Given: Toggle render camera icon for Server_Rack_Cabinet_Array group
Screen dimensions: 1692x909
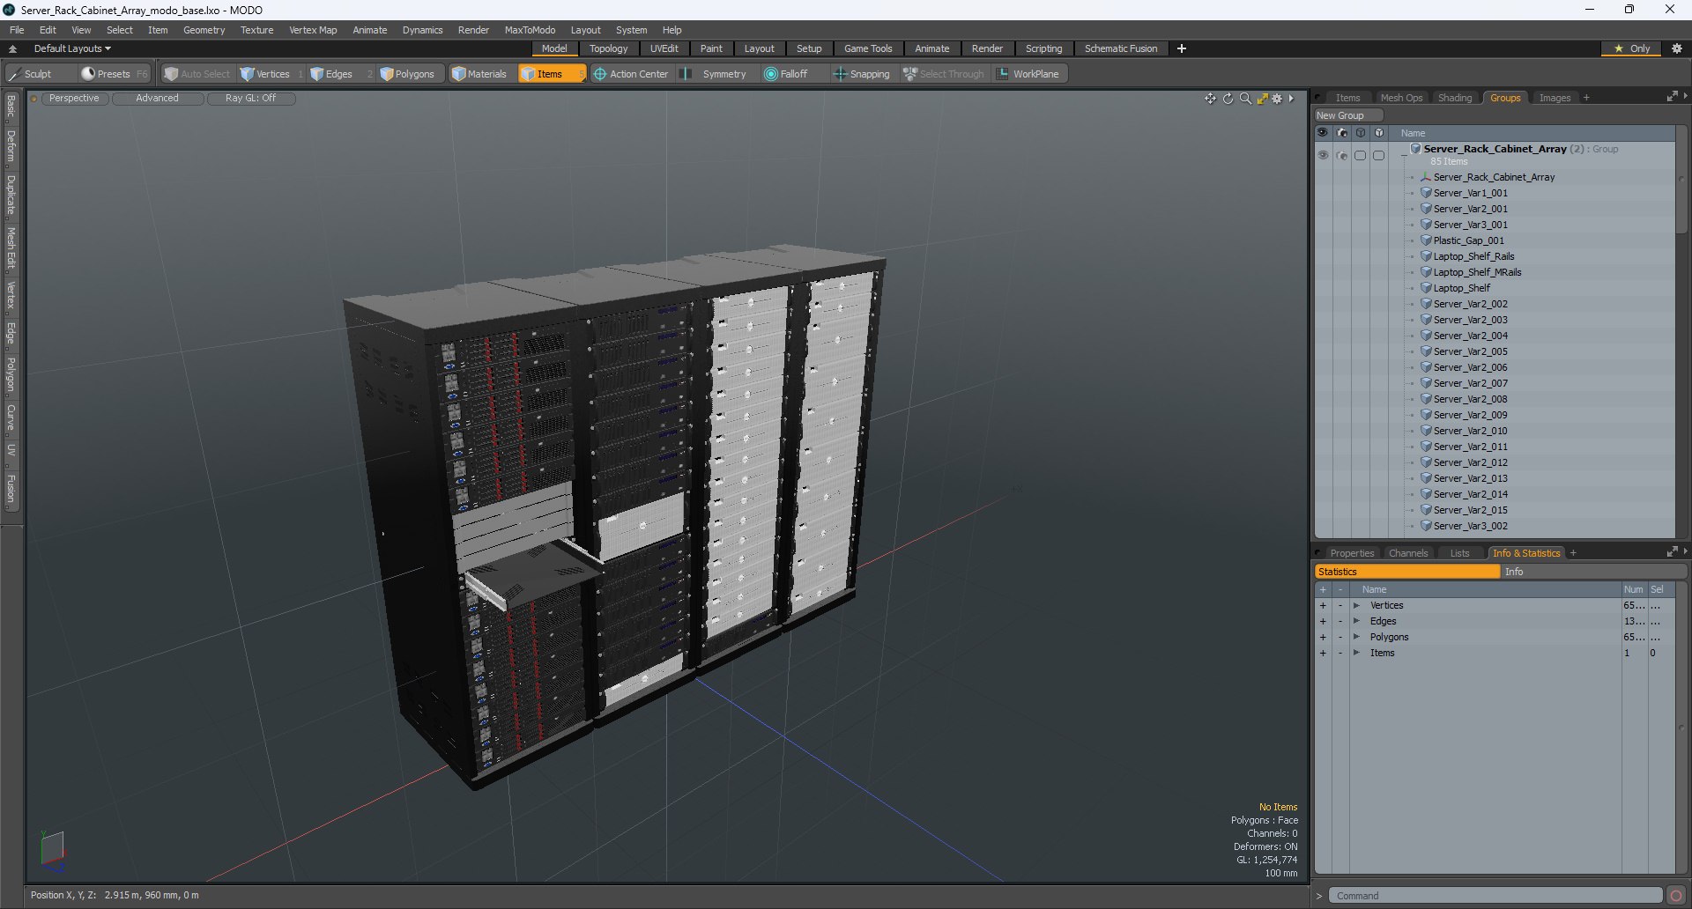Looking at the screenshot, I should [1341, 155].
